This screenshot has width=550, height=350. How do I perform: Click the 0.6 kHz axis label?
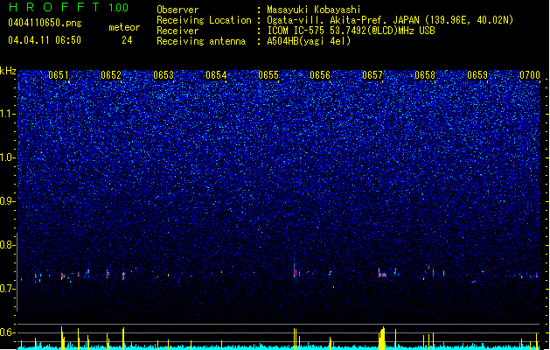7,332
